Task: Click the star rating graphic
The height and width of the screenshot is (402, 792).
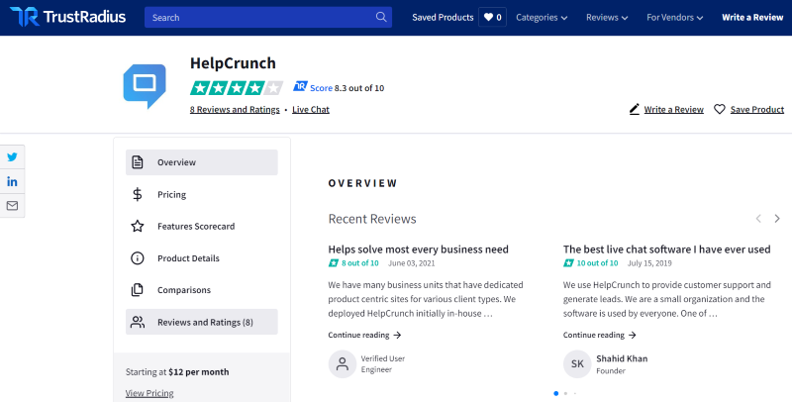Action: coord(237,88)
